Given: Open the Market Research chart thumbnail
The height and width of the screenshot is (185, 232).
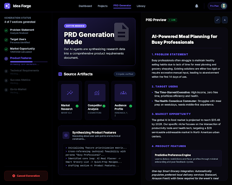Looking at the screenshot, I should (x=70, y=92).
